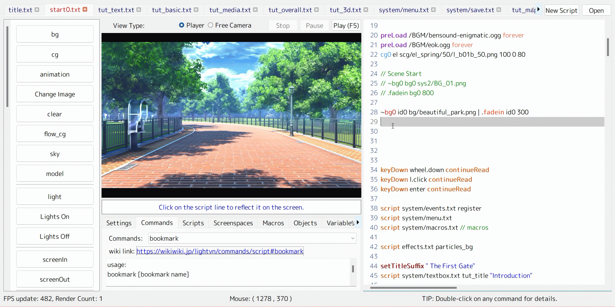615x307 pixels.
Task: Click the script editor vertical scrollbar
Action: point(608,47)
